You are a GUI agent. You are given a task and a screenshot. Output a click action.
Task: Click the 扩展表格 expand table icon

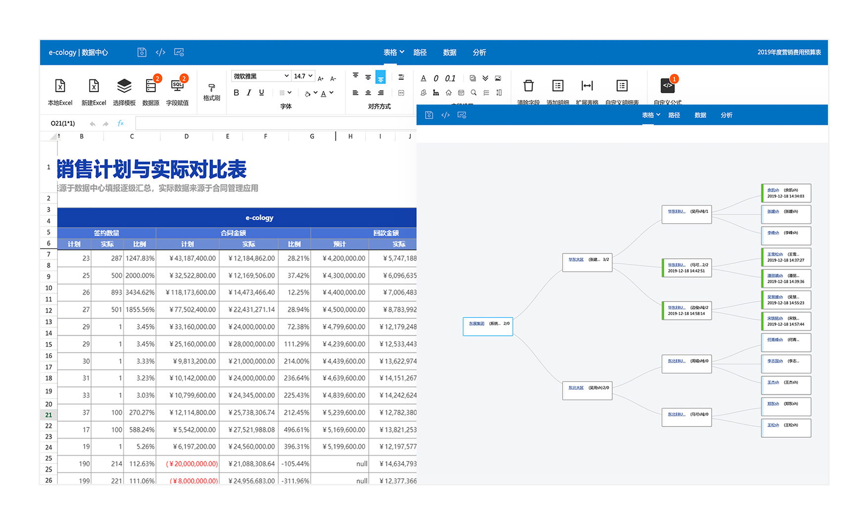(x=587, y=86)
